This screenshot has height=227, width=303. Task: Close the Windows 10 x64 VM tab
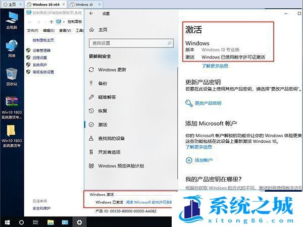pyautogui.click(x=64, y=4)
